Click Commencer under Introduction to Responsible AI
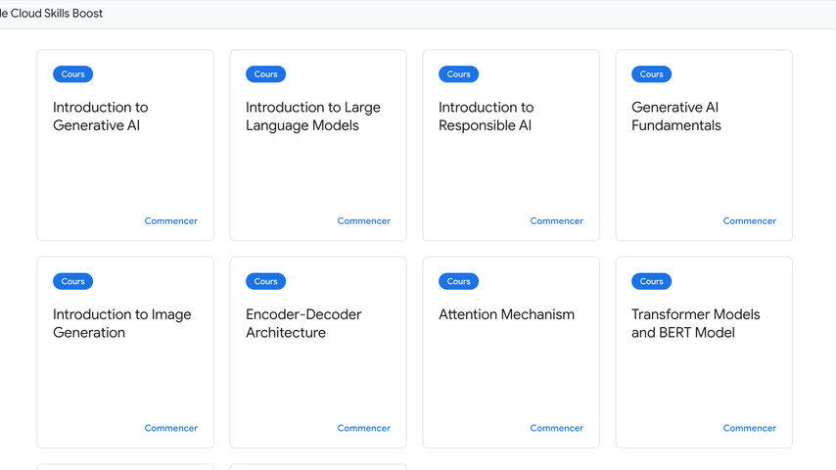Screen dimensions: 836x470 click(556, 221)
